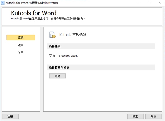Cancel with the 取消 button
This screenshot has width=165, height=121.
153,116
